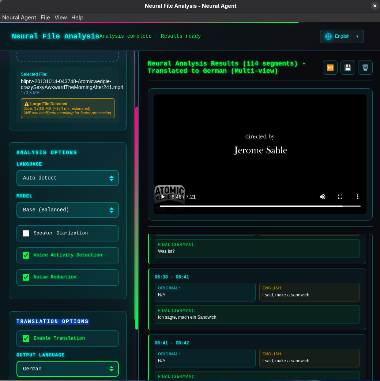The width and height of the screenshot is (380, 381).
Task: Click the 'Analysis complete - Results ready' status
Action: pyautogui.click(x=150, y=36)
